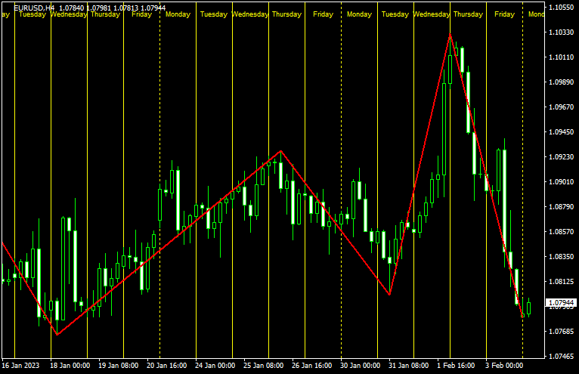Click the zigzag low point near 18 Jan

click(57, 334)
